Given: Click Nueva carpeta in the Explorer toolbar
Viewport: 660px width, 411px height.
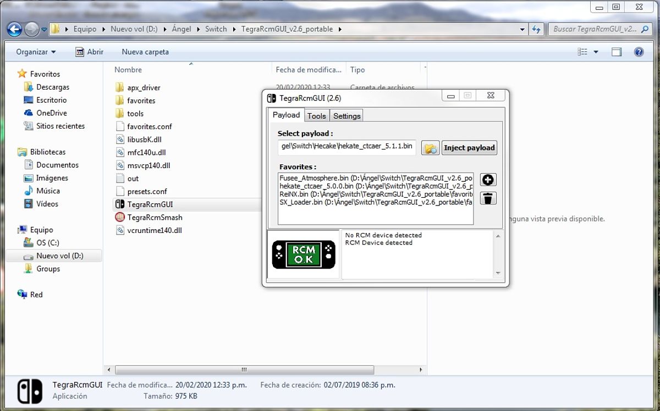Looking at the screenshot, I should 145,52.
